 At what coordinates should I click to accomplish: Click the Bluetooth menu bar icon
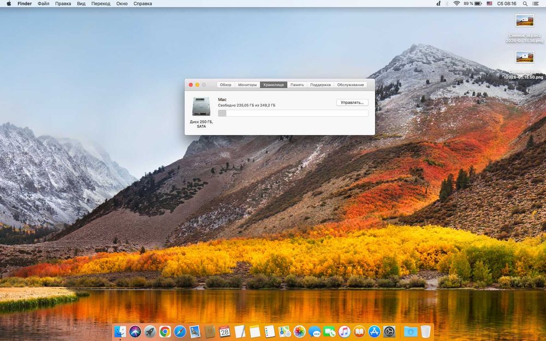(448, 3)
